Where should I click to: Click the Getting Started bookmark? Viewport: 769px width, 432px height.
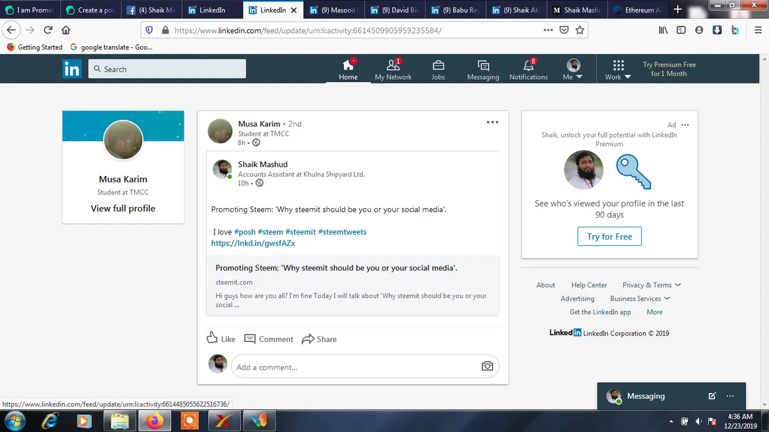tap(34, 47)
